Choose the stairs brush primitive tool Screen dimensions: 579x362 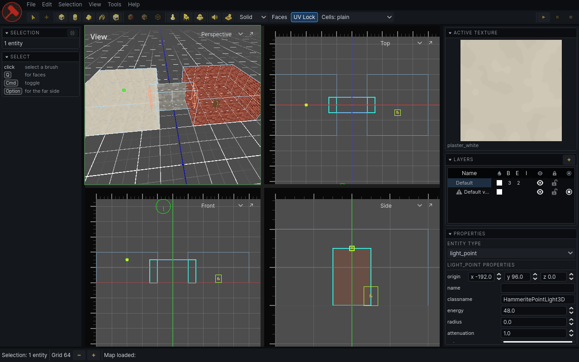coord(89,17)
